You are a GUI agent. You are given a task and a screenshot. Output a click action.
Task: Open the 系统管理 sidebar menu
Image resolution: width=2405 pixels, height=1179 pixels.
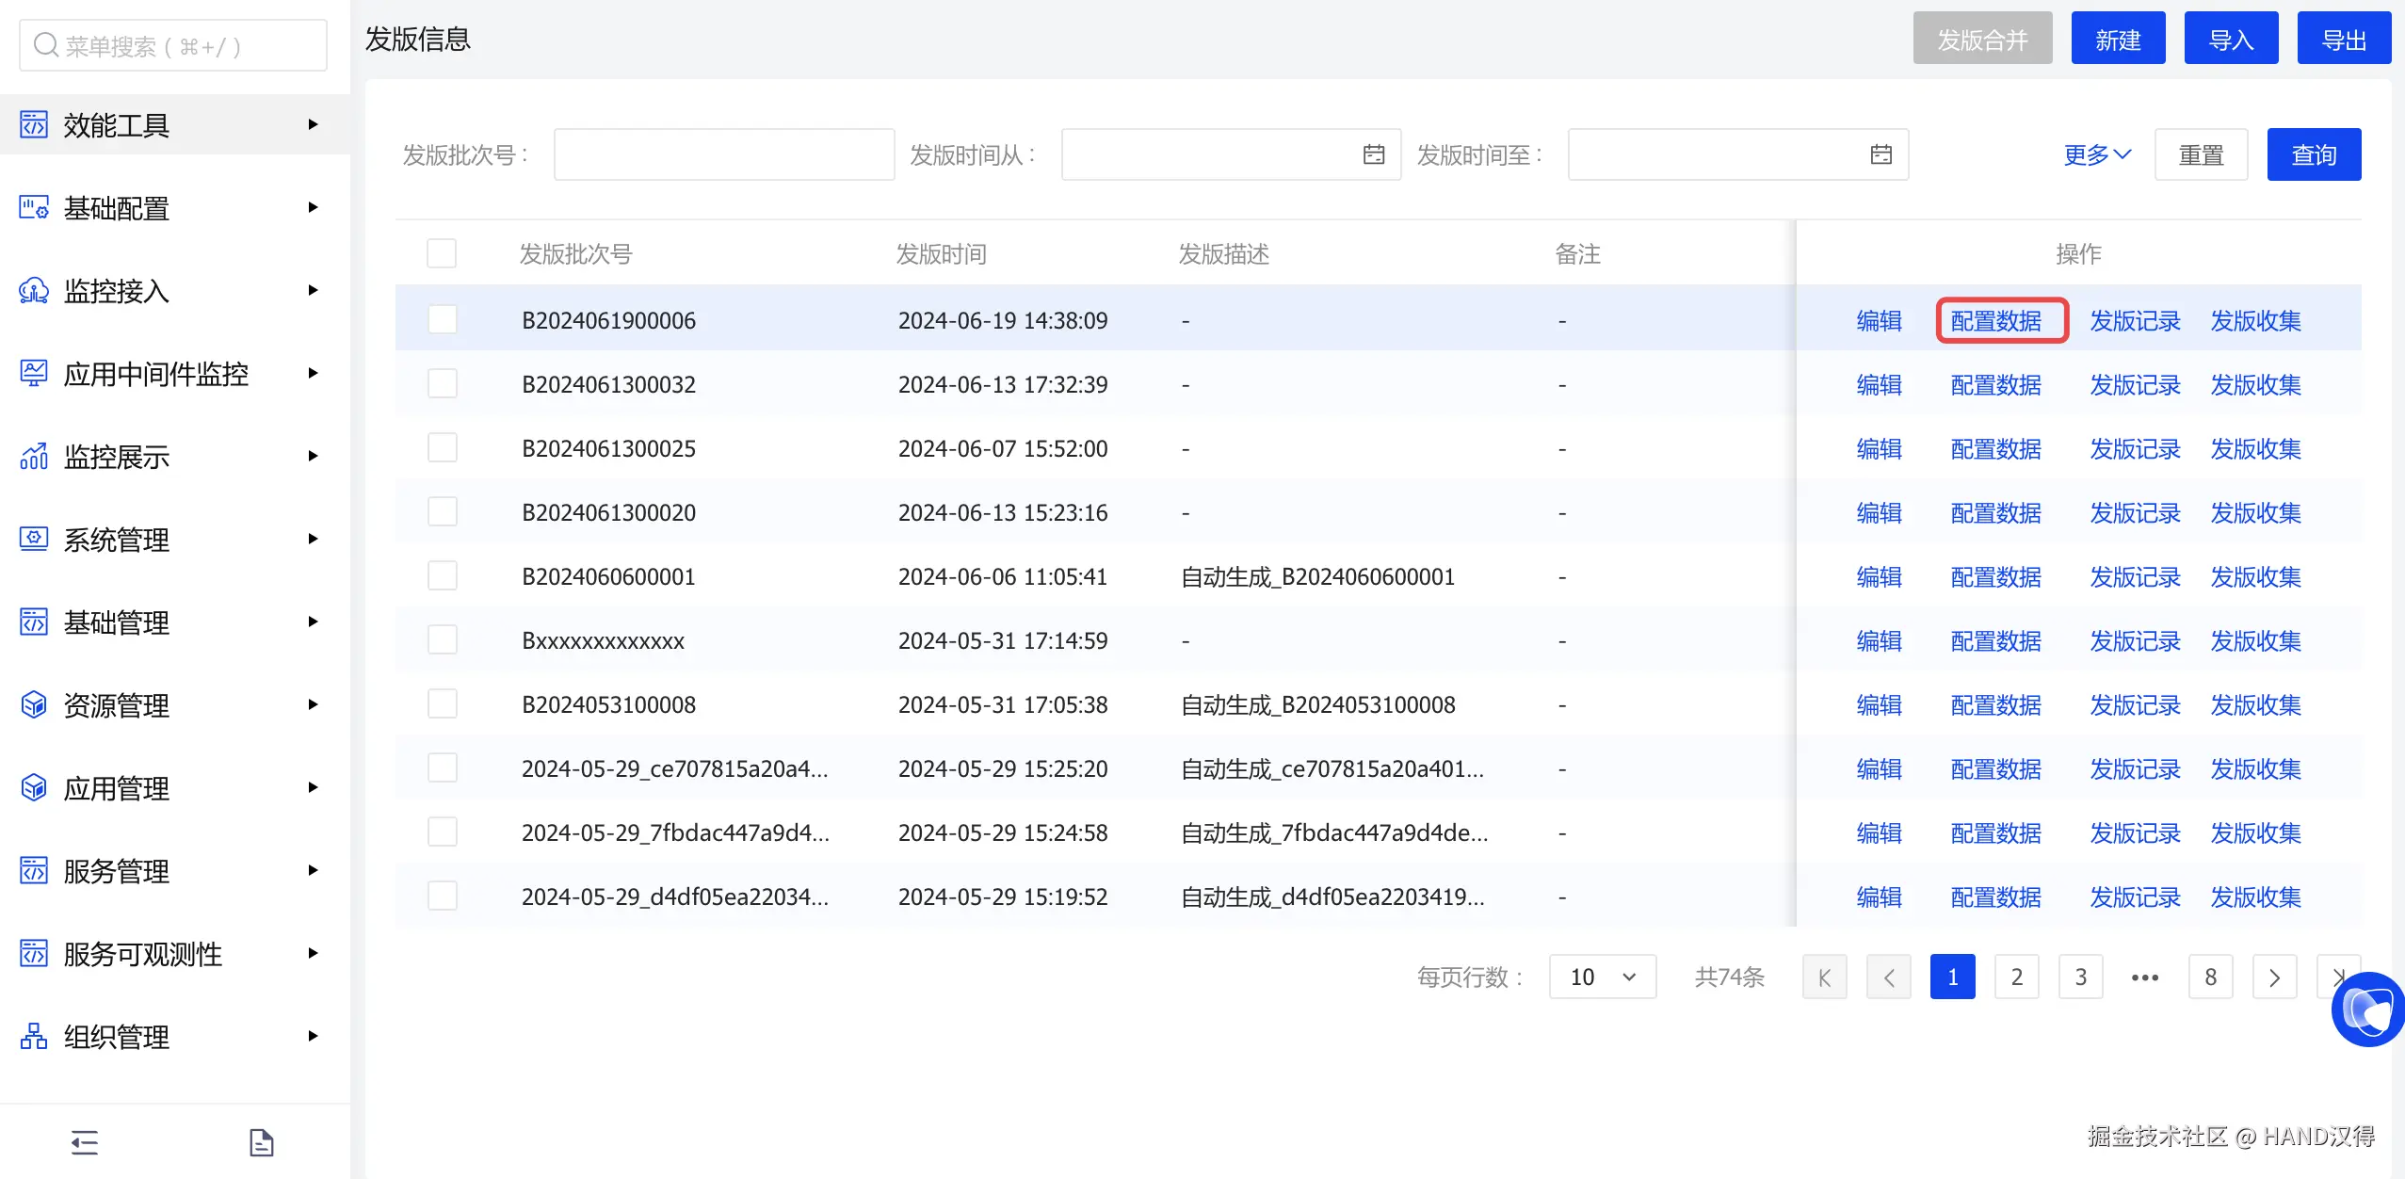117,540
